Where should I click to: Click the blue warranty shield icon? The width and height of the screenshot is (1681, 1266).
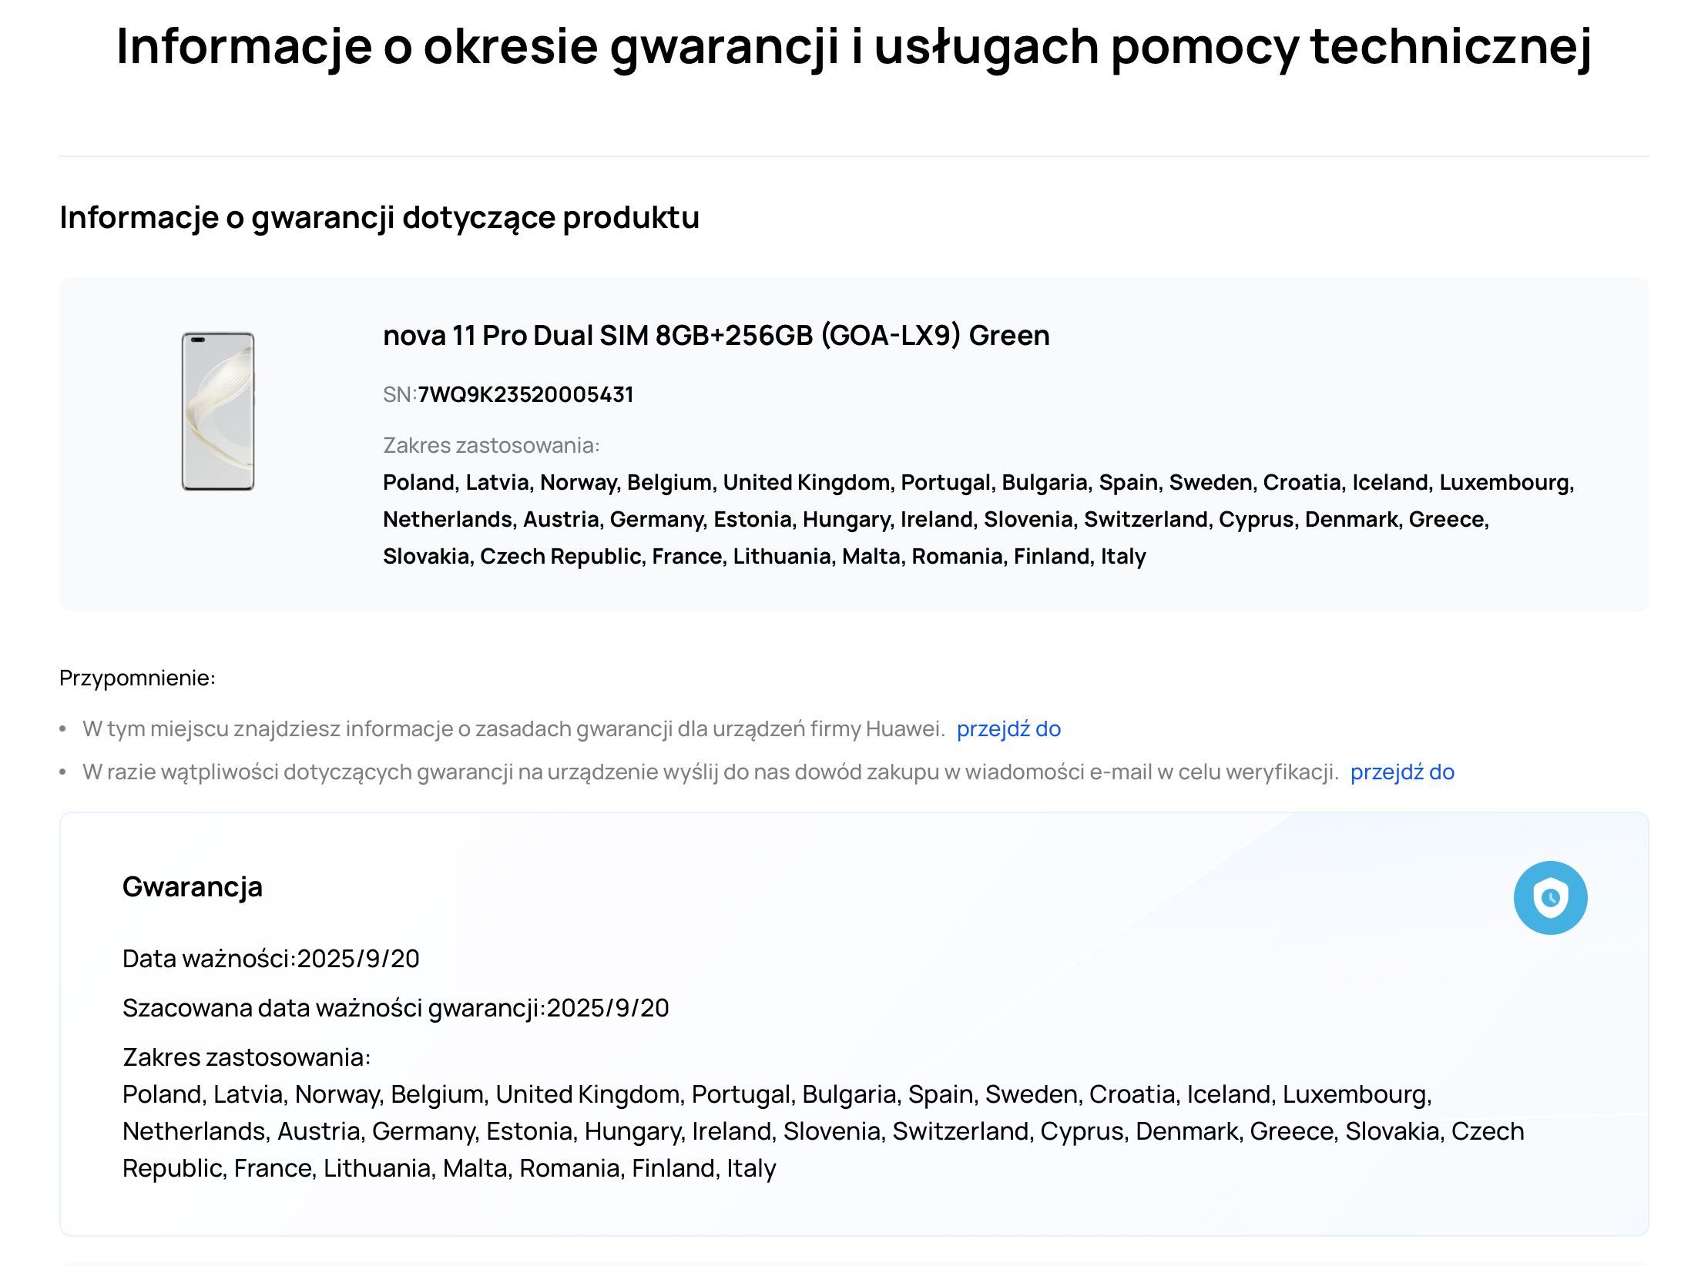(1550, 897)
